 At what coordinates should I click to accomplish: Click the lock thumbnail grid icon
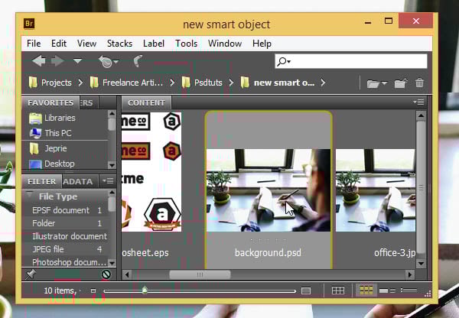[x=338, y=290]
